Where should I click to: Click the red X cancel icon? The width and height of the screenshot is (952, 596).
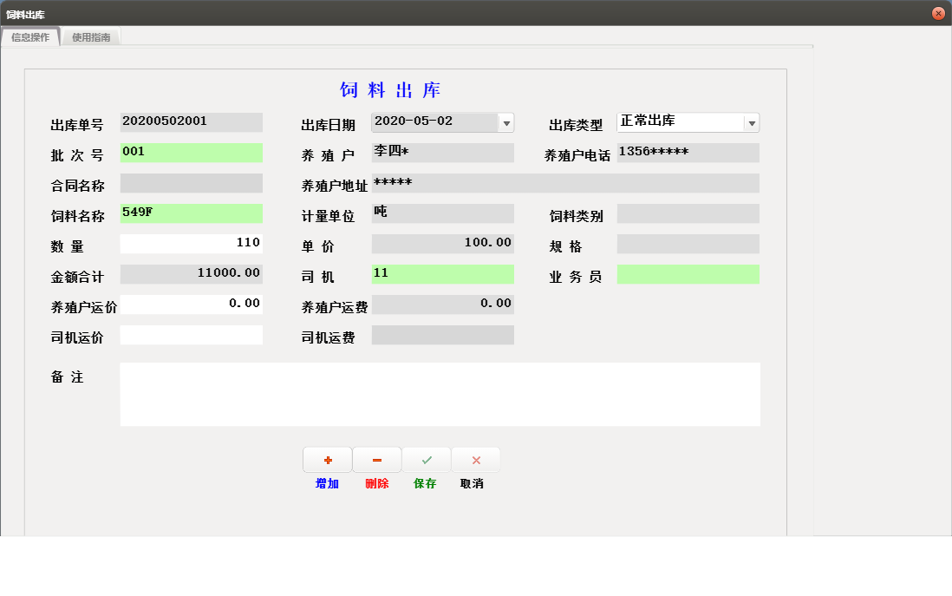point(476,460)
